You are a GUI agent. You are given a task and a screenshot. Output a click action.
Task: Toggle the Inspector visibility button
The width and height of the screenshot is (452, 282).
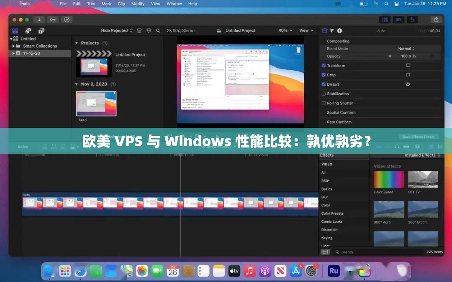click(413, 20)
